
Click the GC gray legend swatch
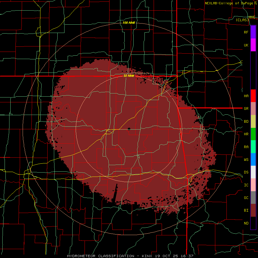[253, 198]
